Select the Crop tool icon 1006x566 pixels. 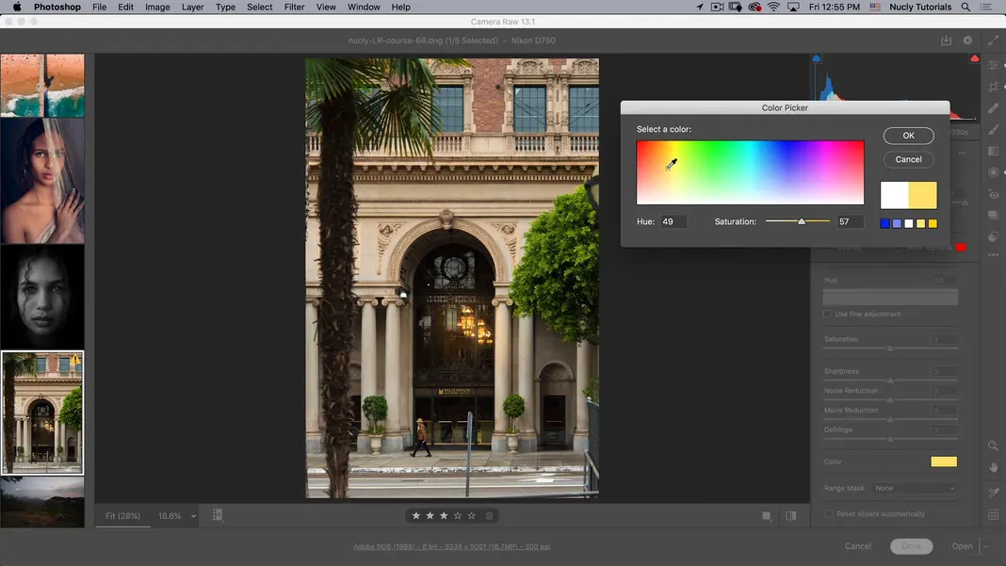[993, 87]
